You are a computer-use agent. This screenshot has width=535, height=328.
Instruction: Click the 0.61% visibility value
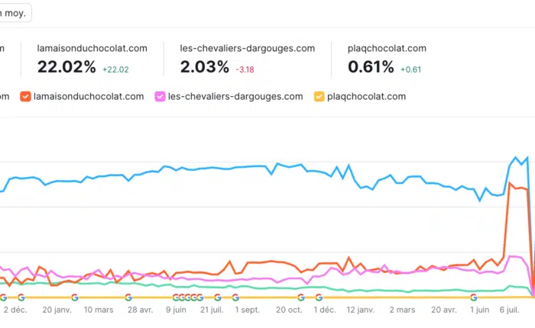pyautogui.click(x=371, y=67)
